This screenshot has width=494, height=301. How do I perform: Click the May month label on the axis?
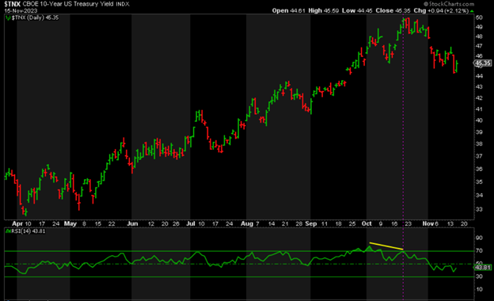[70, 223]
